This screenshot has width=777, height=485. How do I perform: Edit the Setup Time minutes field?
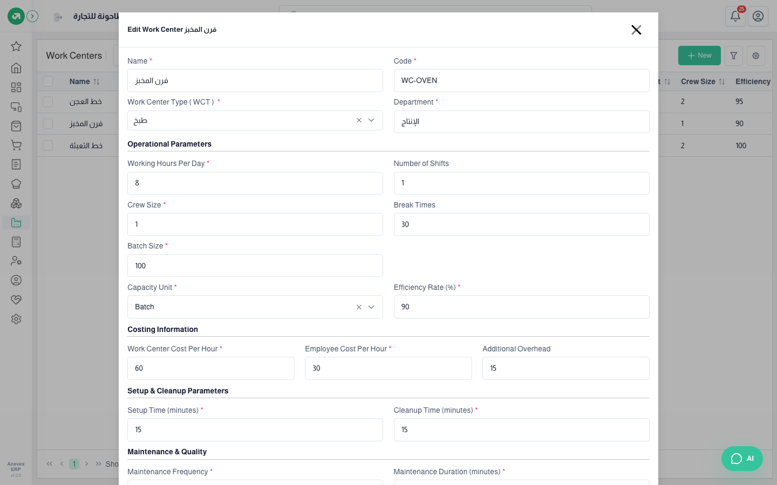coord(255,430)
